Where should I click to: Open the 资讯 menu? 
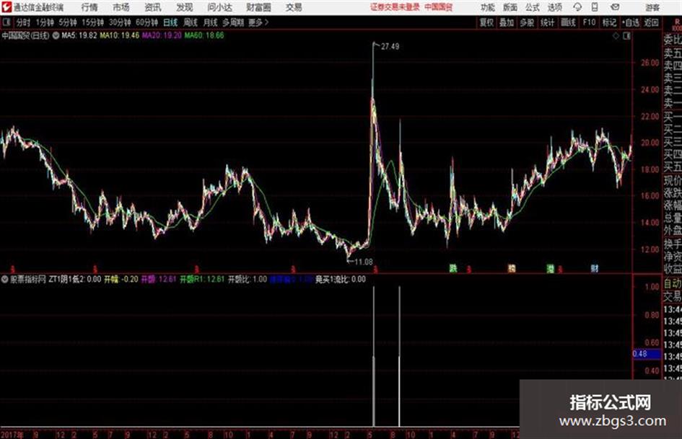(x=153, y=7)
